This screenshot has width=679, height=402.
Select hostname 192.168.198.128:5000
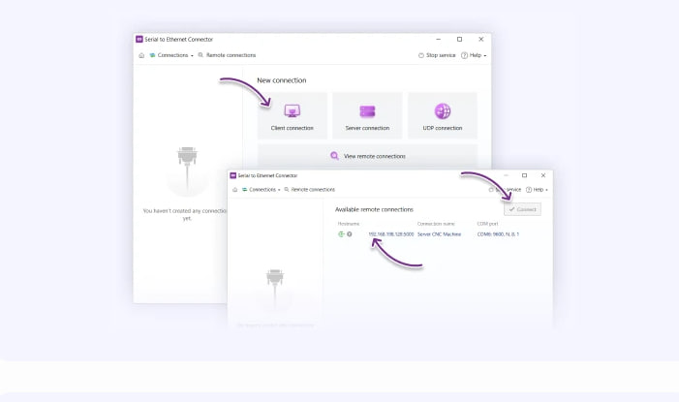pyautogui.click(x=391, y=234)
